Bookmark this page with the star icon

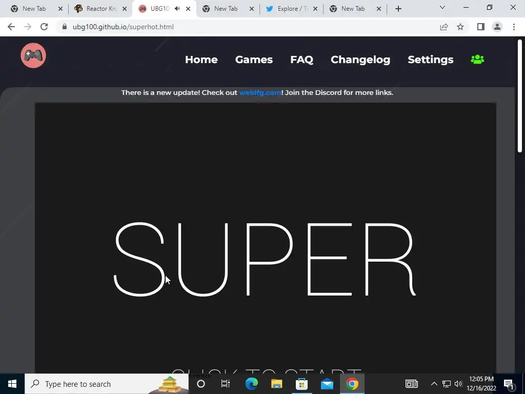coord(460,27)
